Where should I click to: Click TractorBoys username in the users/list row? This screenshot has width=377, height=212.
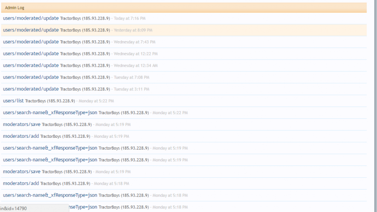click(x=35, y=101)
